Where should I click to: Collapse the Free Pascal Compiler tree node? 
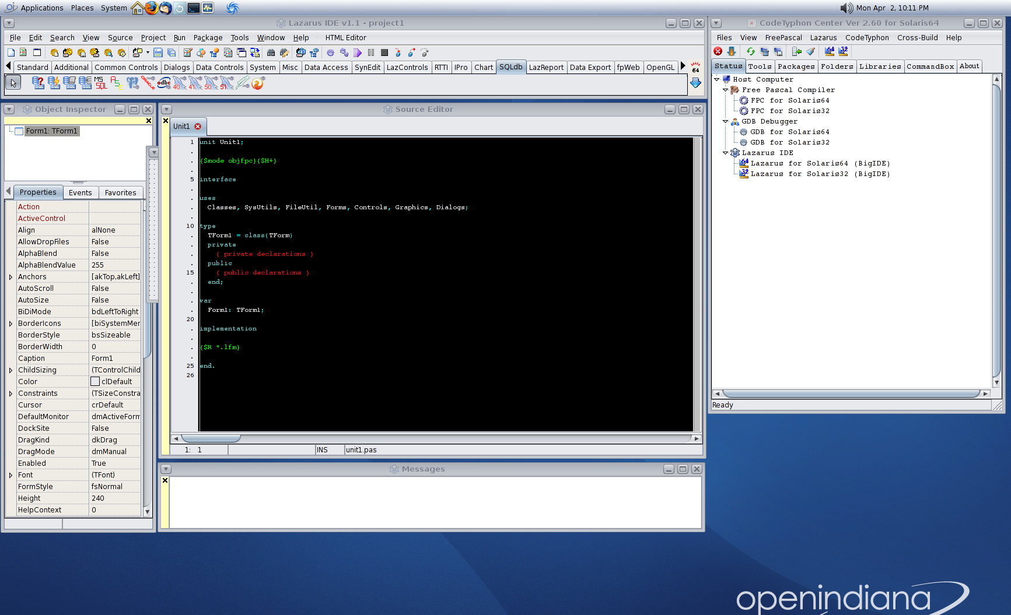726,90
